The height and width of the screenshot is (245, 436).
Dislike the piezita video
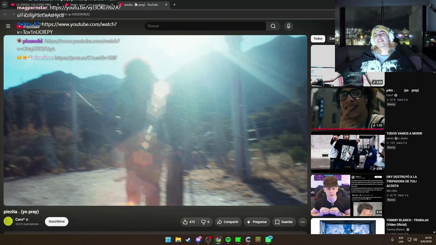tap(205, 222)
